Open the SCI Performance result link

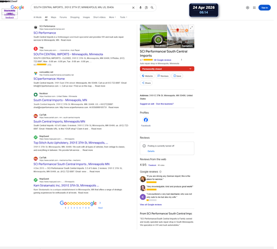(45, 33)
